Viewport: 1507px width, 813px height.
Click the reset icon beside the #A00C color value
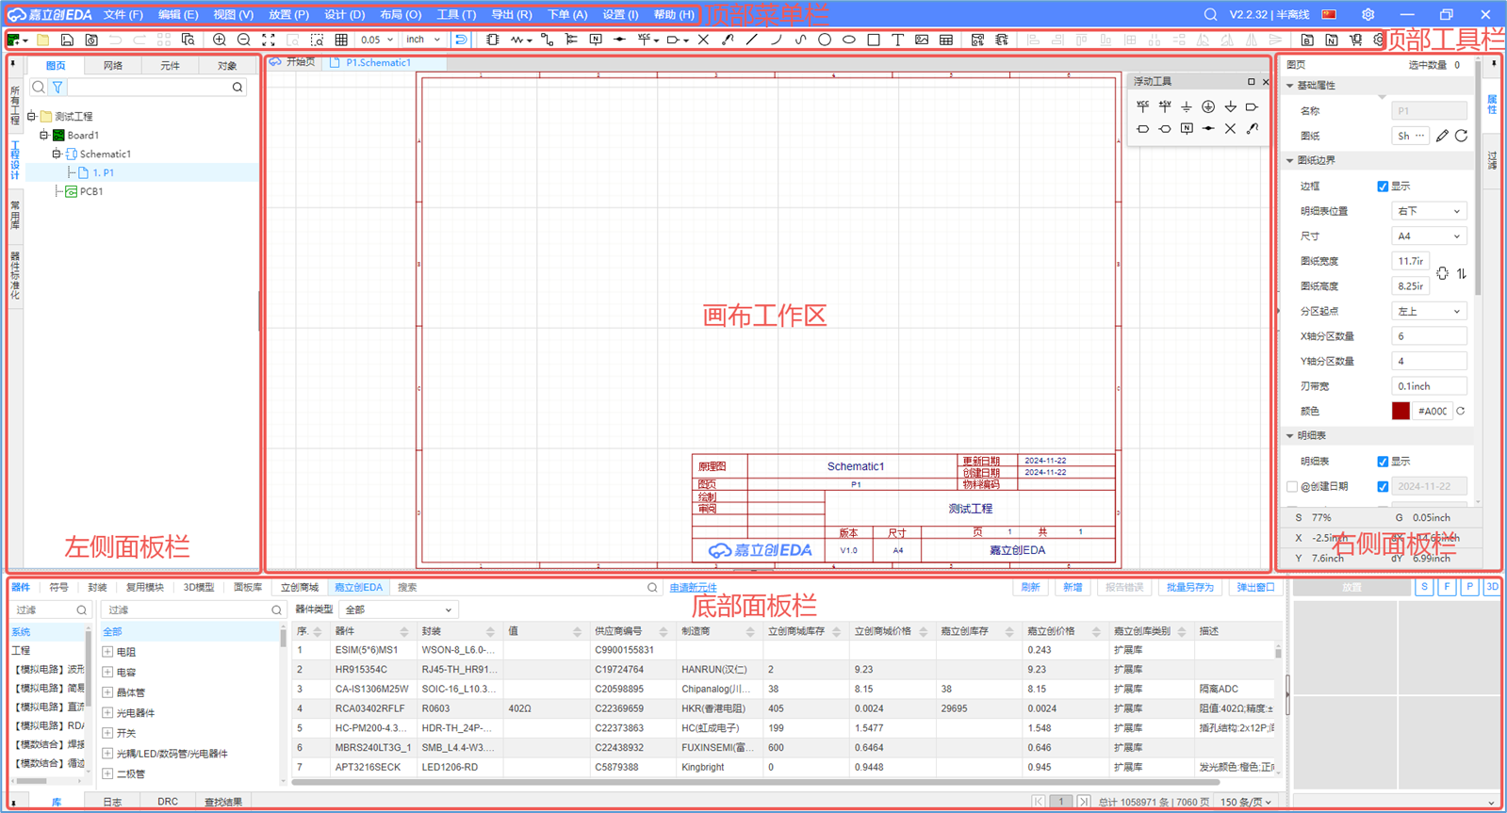(x=1461, y=412)
